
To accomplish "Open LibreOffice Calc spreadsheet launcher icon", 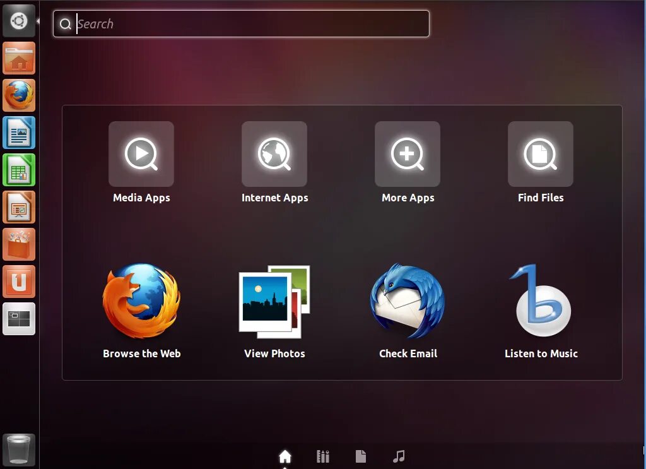I will coord(19,170).
